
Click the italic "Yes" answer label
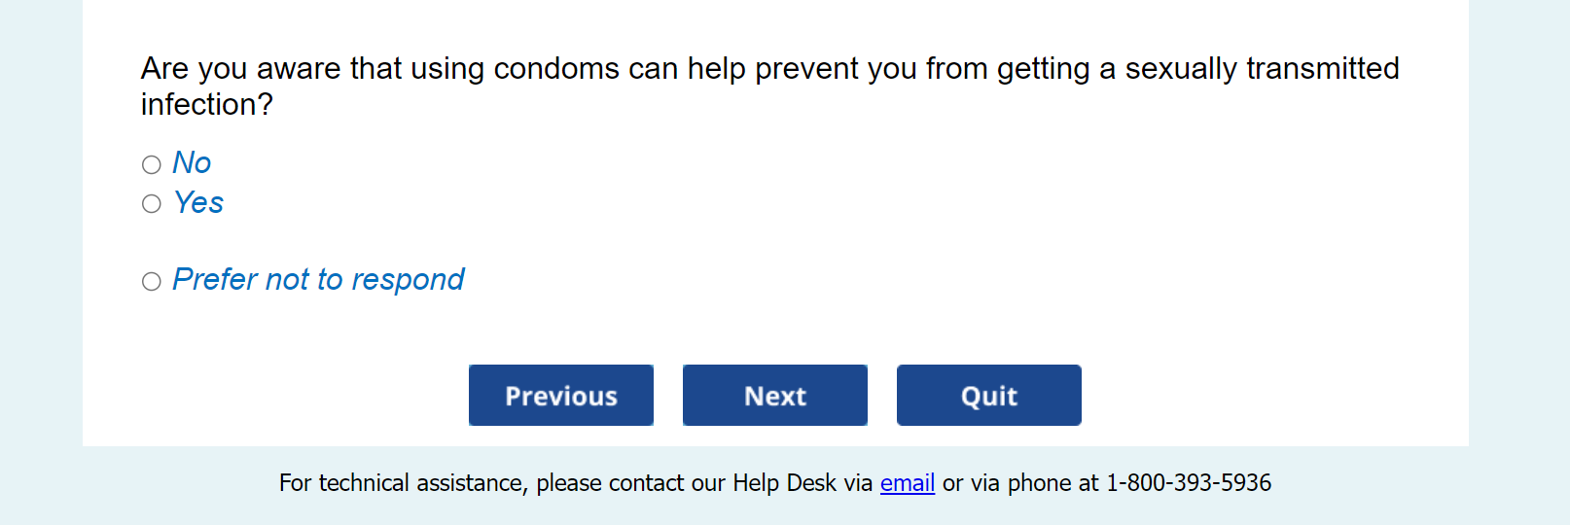[198, 202]
